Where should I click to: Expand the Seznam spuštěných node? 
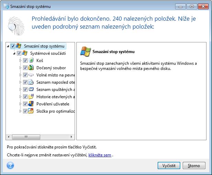(20, 90)
